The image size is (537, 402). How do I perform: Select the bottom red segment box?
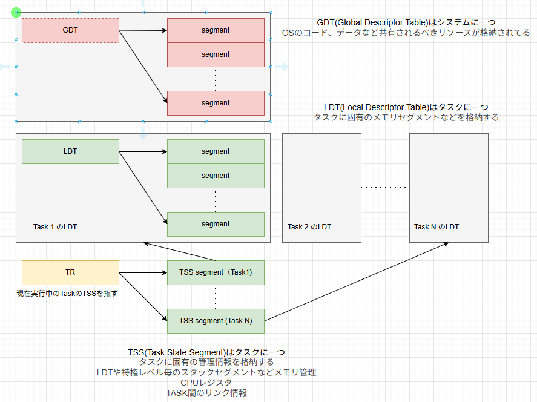(216, 103)
